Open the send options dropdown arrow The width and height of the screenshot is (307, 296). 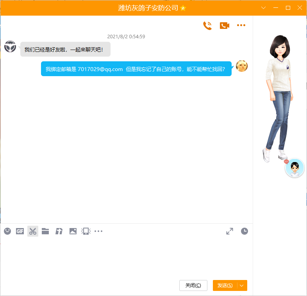click(x=242, y=285)
